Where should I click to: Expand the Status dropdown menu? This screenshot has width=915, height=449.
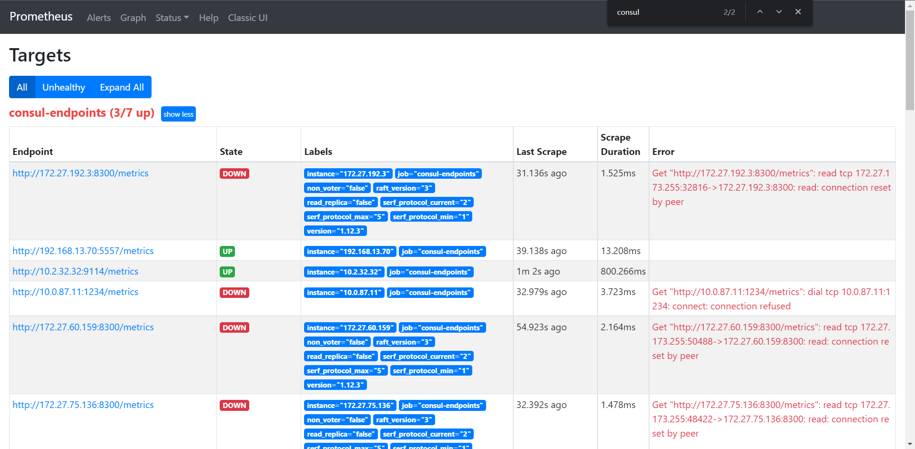point(172,18)
